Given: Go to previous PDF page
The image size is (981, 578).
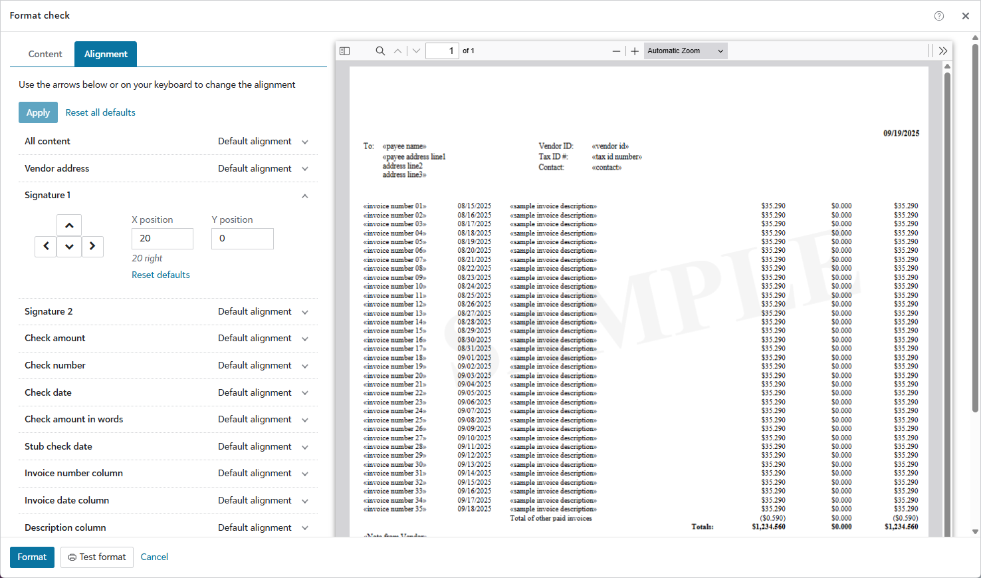Looking at the screenshot, I should coord(397,51).
